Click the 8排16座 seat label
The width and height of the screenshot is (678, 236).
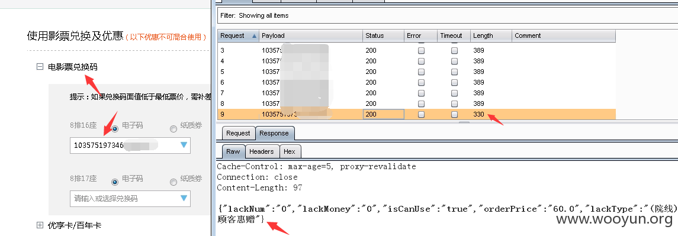tap(83, 125)
